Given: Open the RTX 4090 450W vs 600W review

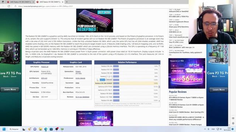Looking at the screenshot, I should pyautogui.click(x=187, y=118).
